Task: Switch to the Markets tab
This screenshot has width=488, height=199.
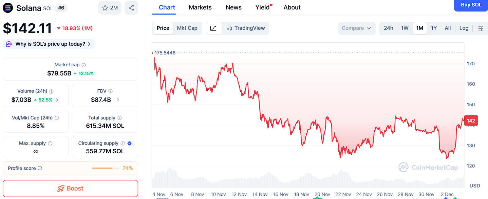Action: [x=200, y=7]
